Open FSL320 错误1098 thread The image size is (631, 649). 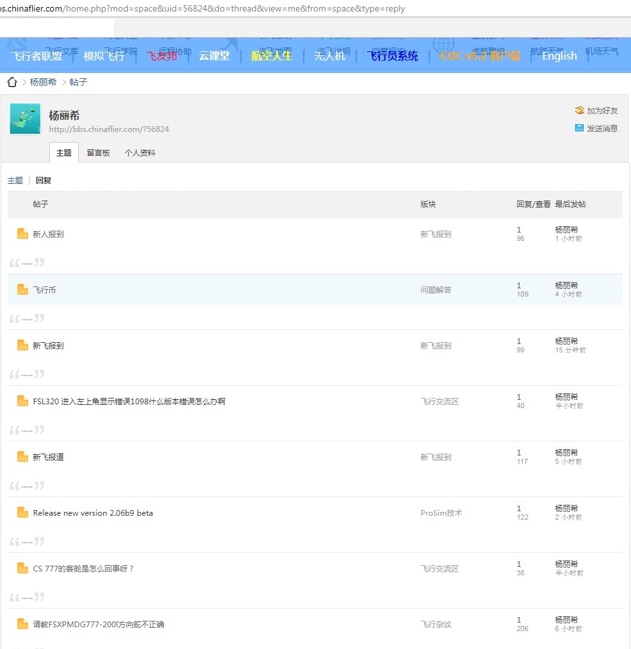pyautogui.click(x=129, y=402)
